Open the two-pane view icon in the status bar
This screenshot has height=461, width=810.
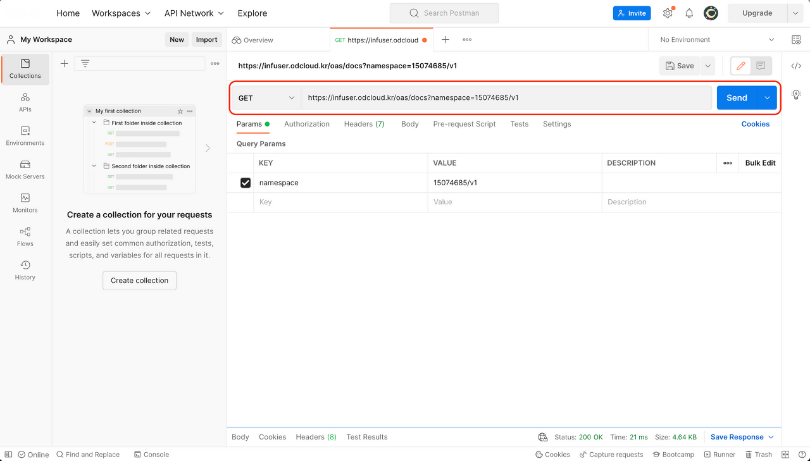coord(785,455)
